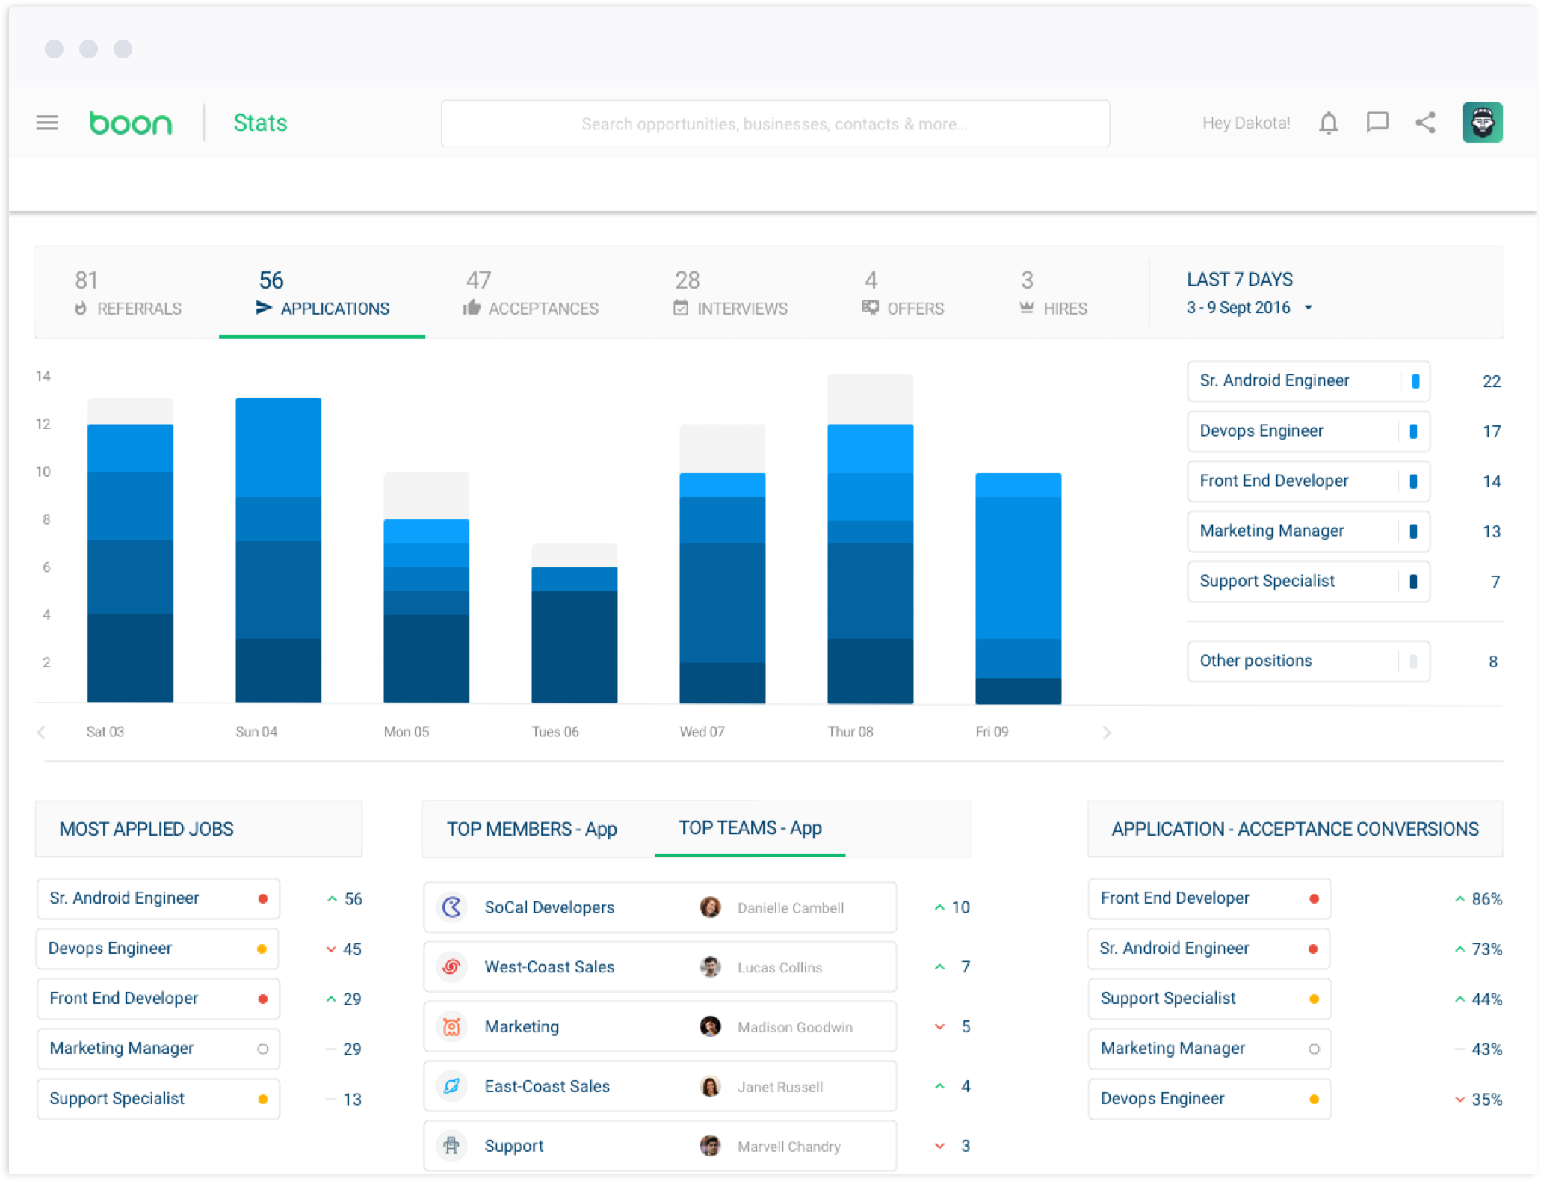Toggle the red status dot beside Sr. Android Engineer
Image resolution: width=1541 pixels, height=1181 pixels.
click(x=262, y=898)
